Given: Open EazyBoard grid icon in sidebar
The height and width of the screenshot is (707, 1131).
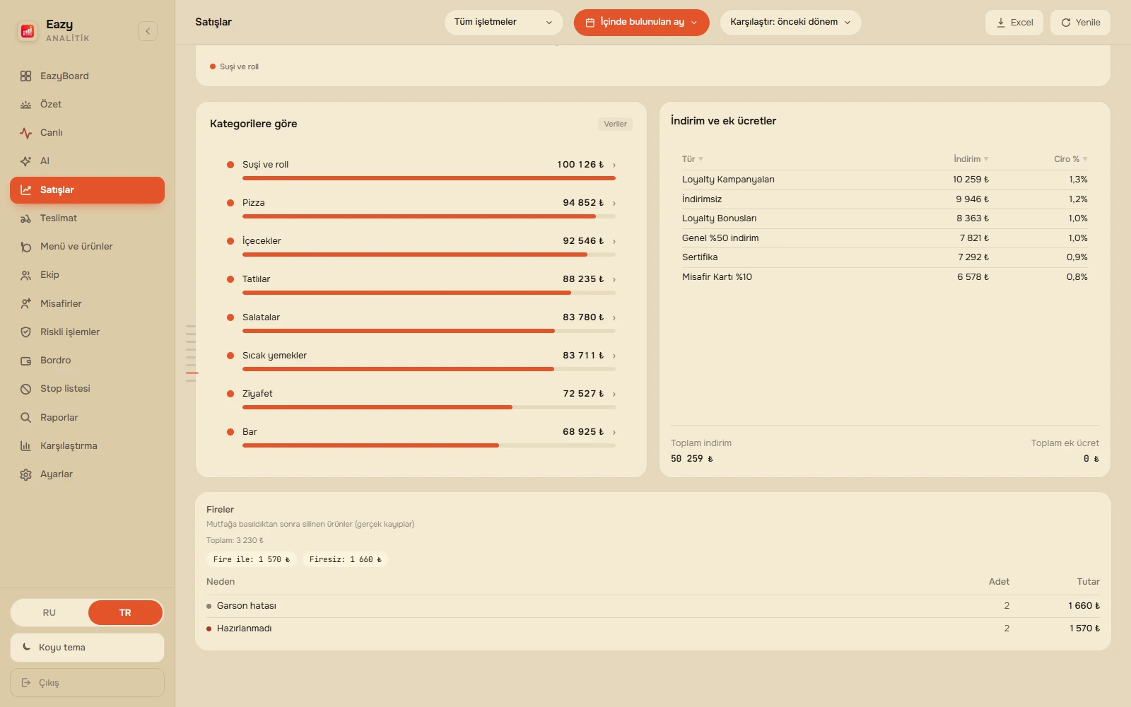Looking at the screenshot, I should [26, 76].
